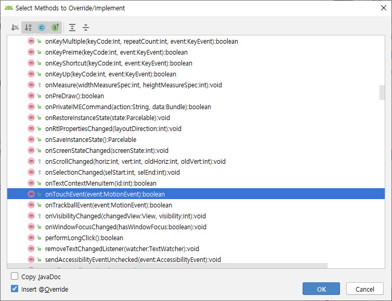Select the onMeasure method
392x301 pixels.
coord(196,85)
